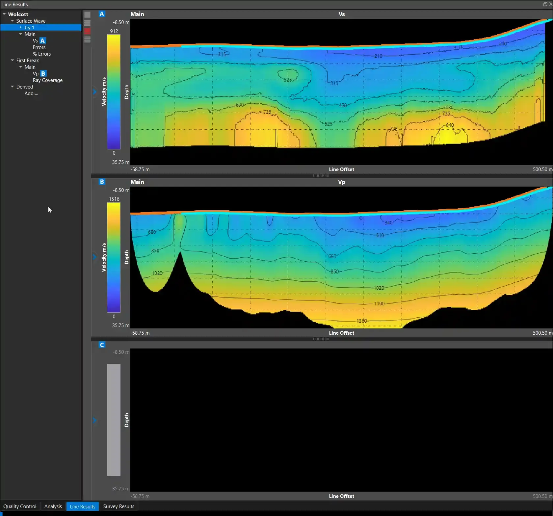Click Add ... under Derived
Viewport: 553px width, 516px height.
tap(31, 93)
